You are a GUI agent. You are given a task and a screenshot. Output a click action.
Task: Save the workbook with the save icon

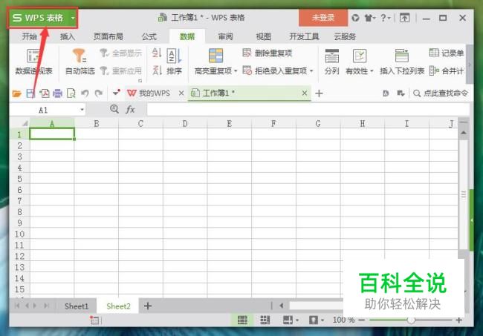30,93
